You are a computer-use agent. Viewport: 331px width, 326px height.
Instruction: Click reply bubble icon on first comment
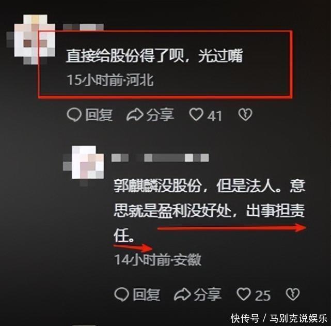[74, 115]
